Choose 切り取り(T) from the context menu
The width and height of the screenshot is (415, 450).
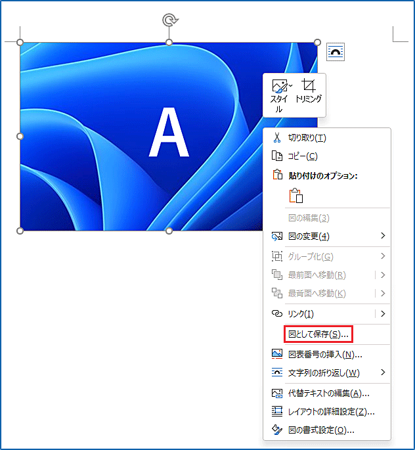pyautogui.click(x=327, y=138)
